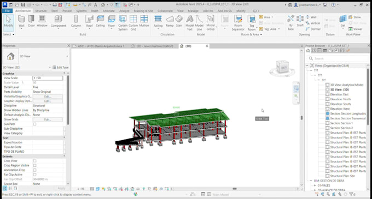
Task: Toggle the Far Clip Active checkbox
Action: [x=34, y=174]
